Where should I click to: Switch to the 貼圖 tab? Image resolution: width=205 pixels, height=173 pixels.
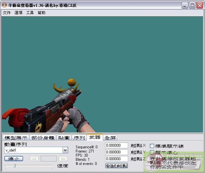point(64,138)
